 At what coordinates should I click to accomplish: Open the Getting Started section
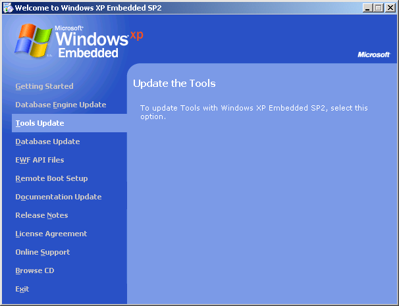pos(44,86)
